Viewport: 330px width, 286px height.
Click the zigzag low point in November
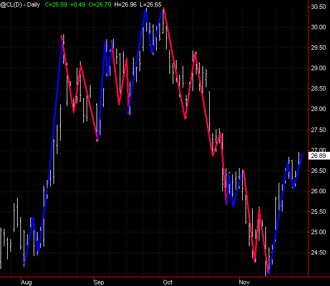(x=269, y=274)
